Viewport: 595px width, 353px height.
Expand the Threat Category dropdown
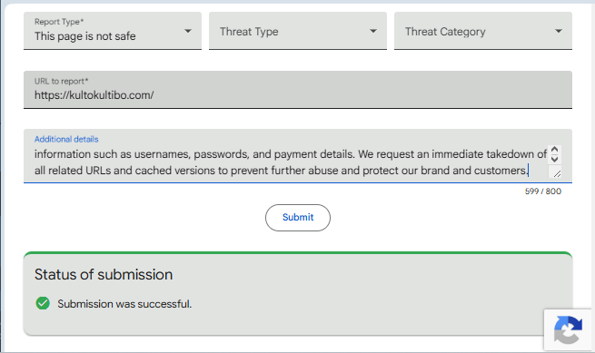pyautogui.click(x=482, y=31)
